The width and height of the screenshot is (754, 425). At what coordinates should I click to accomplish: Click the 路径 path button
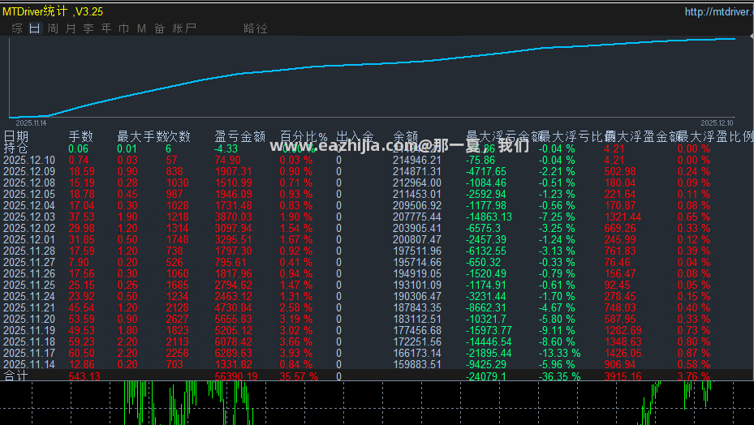click(256, 28)
